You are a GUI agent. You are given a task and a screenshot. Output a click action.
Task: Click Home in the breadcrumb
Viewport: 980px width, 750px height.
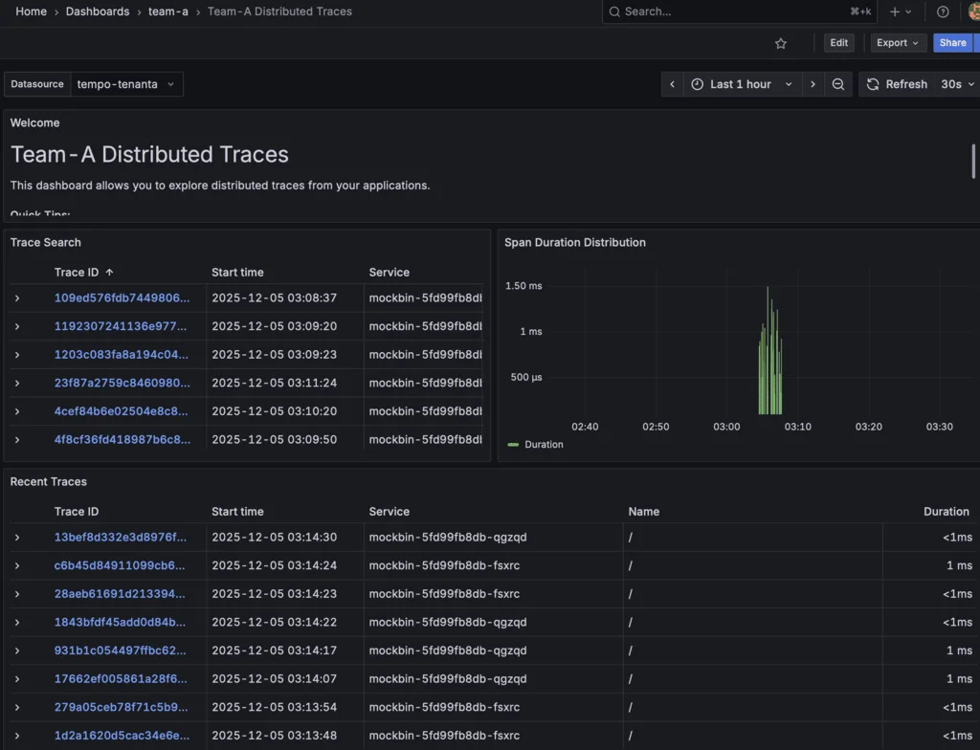click(31, 11)
